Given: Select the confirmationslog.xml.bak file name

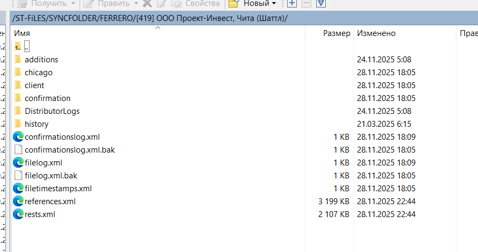Looking at the screenshot, I should tap(70, 149).
